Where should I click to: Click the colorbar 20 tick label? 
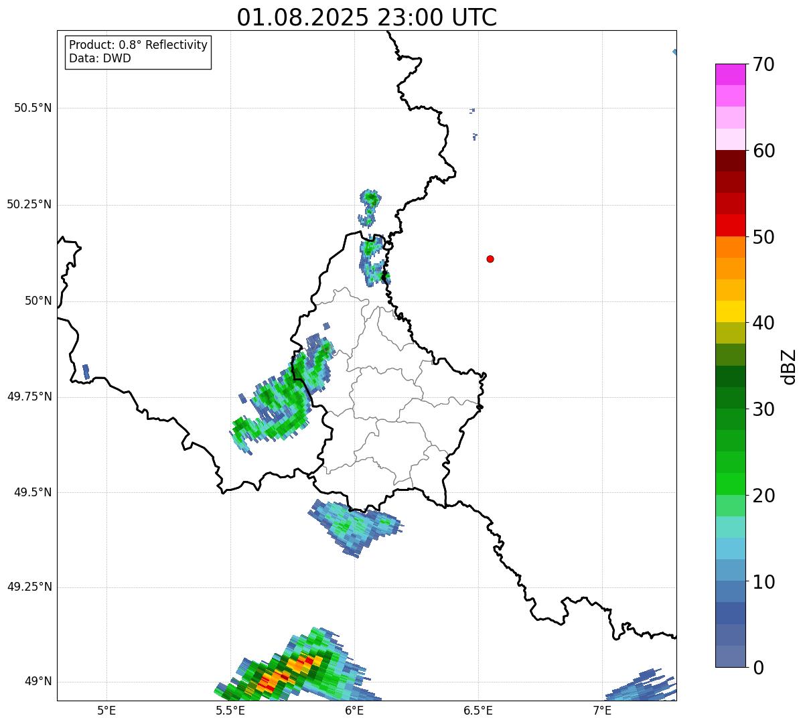point(763,496)
